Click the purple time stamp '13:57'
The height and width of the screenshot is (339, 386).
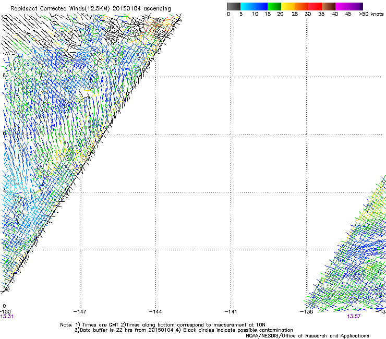pyautogui.click(x=354, y=317)
